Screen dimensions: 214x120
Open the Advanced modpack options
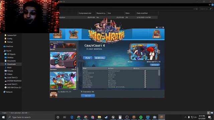click(x=155, y=65)
